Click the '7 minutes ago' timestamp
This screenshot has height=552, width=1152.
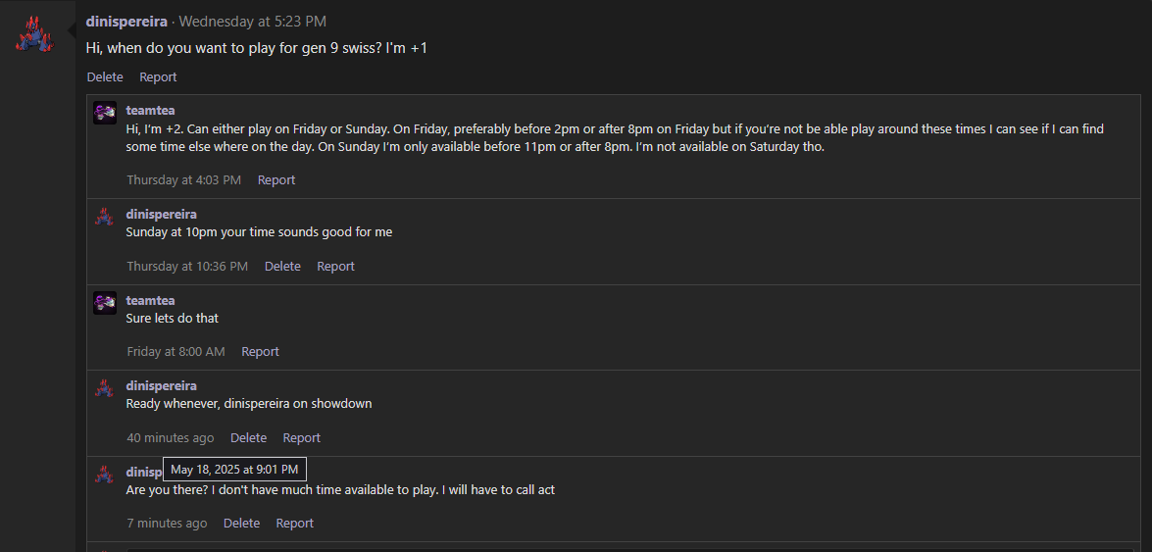[167, 524]
